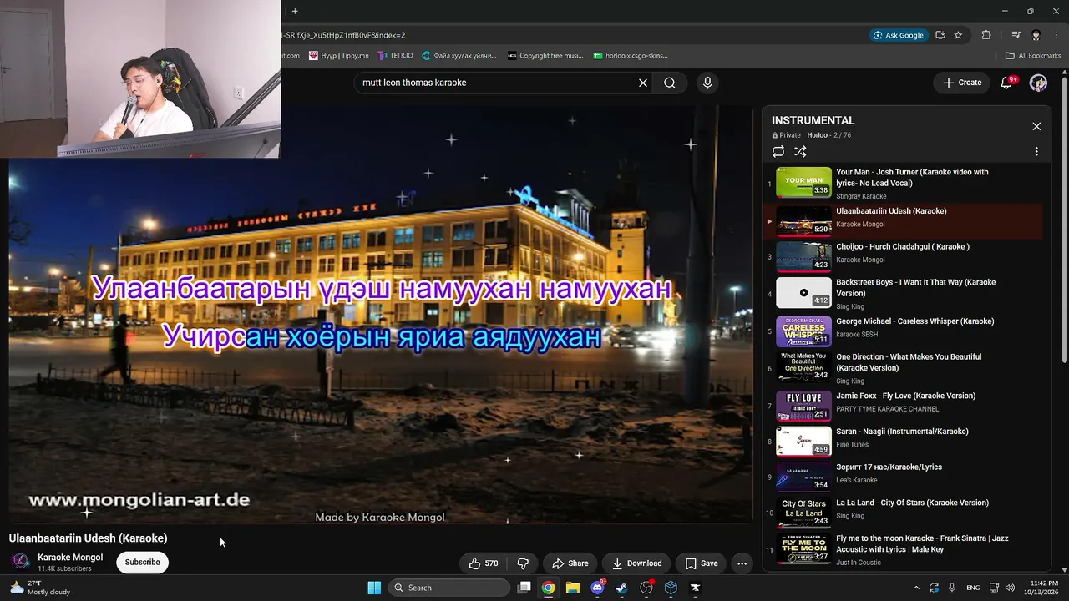Open Chrome extensions puzzle icon
This screenshot has width=1069, height=601.
point(986,35)
